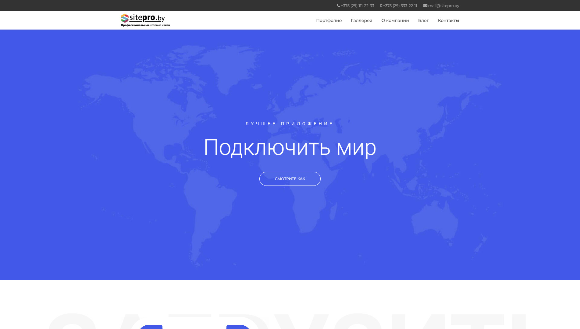Click the envelope icon beside mail@sitepro.by

[425, 5]
